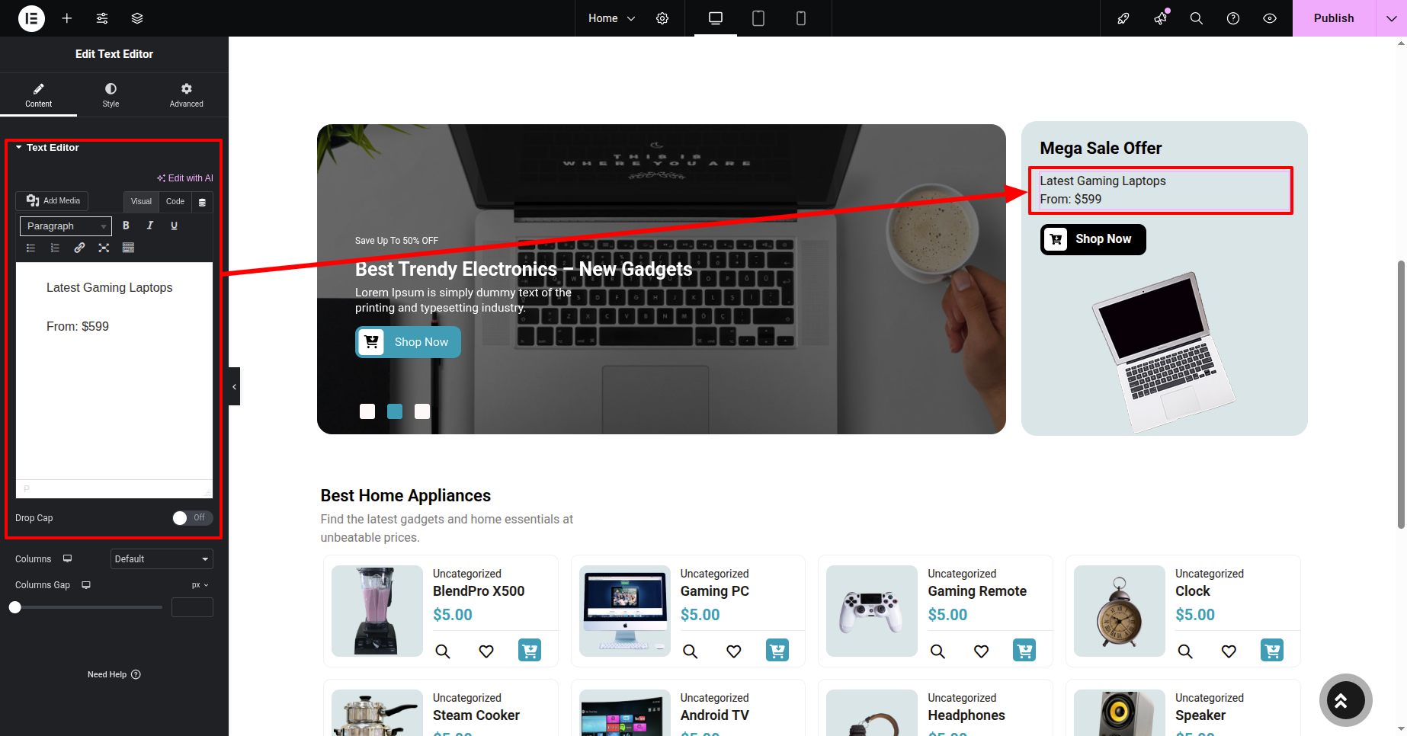Switch to mobile responsive view
This screenshot has width=1407, height=736.
(x=801, y=18)
